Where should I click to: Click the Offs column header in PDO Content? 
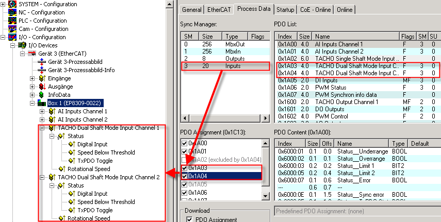(x=327, y=143)
